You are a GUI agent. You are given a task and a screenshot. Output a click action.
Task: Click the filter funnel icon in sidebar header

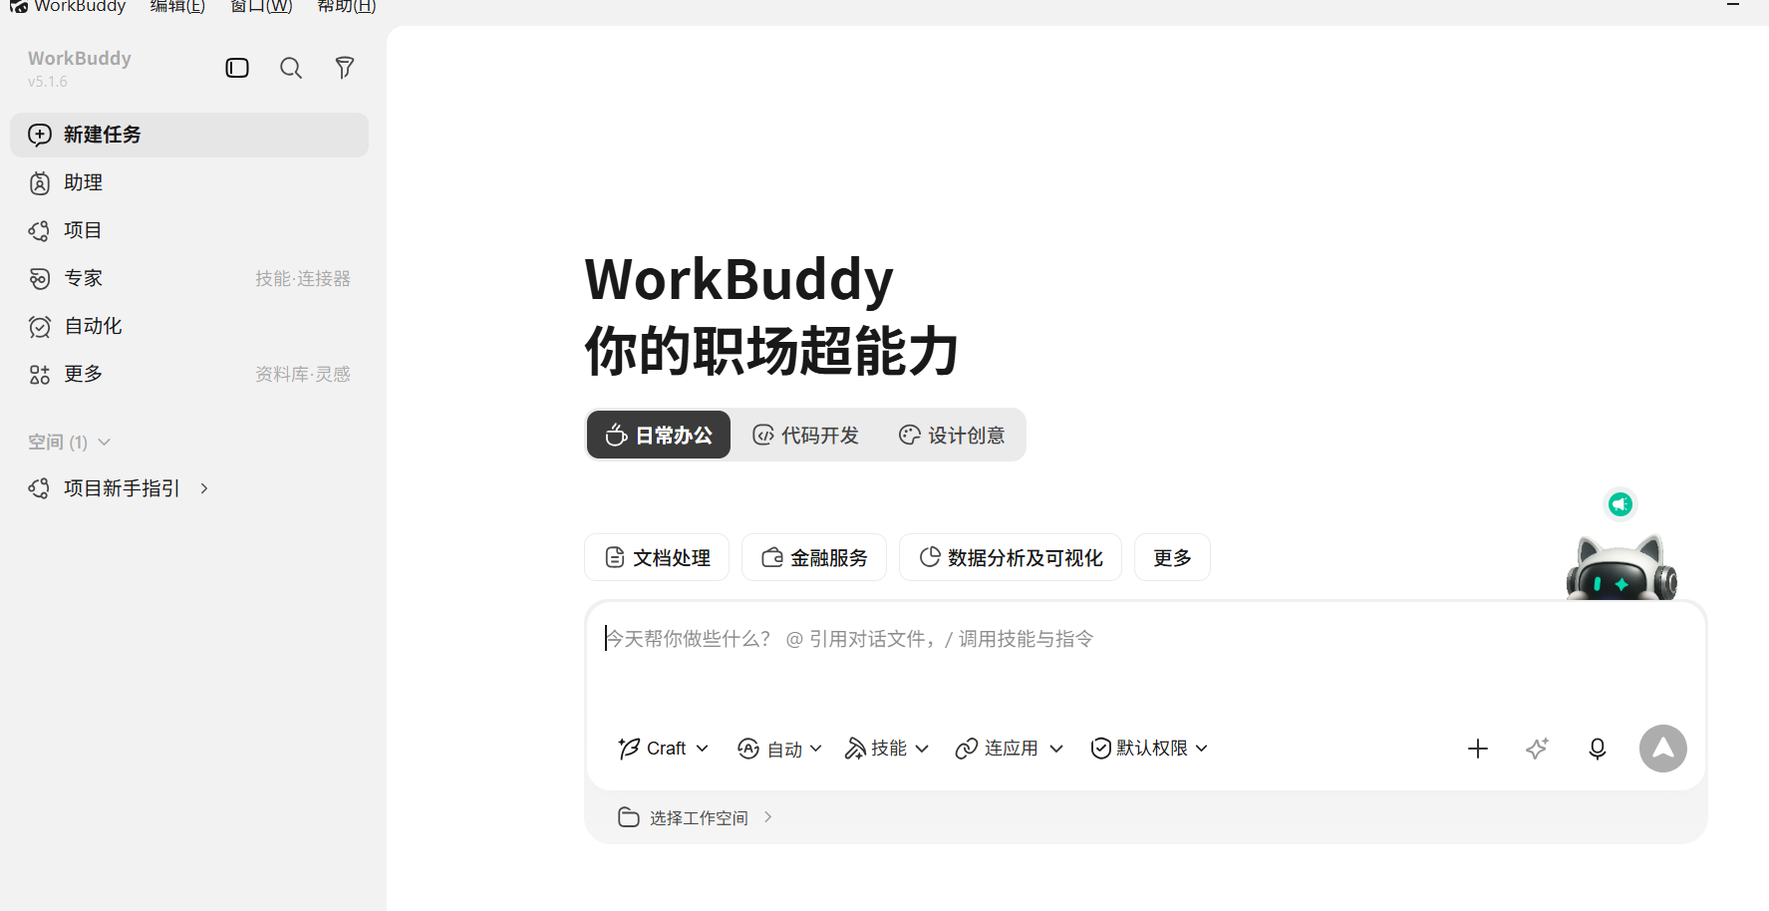coord(345,68)
